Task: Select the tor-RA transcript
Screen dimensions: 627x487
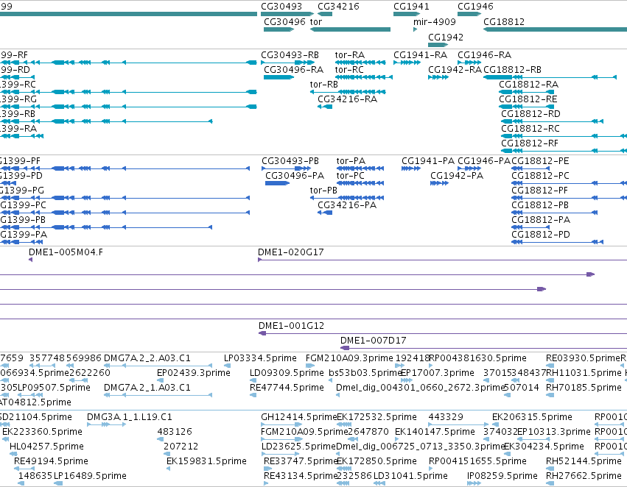Action: (361, 63)
